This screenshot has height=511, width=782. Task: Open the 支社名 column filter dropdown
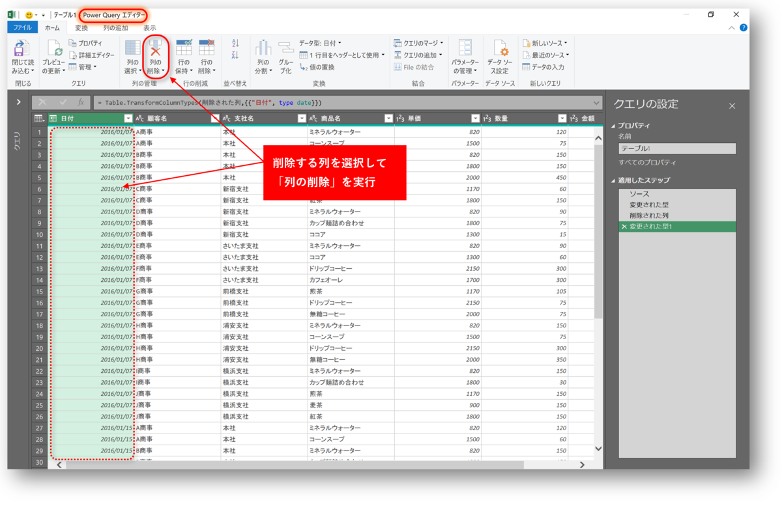click(x=301, y=118)
